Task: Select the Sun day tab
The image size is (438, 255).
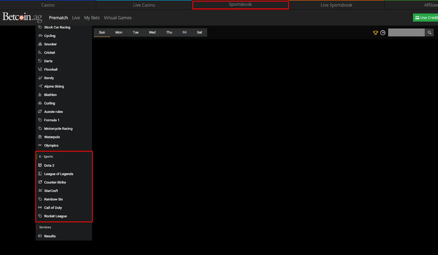Action: pos(102,32)
